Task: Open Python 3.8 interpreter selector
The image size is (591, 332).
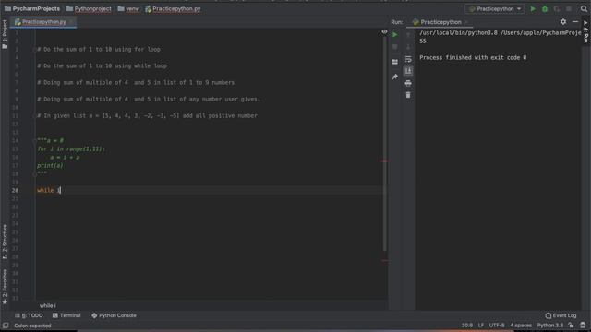Action: (x=550, y=326)
